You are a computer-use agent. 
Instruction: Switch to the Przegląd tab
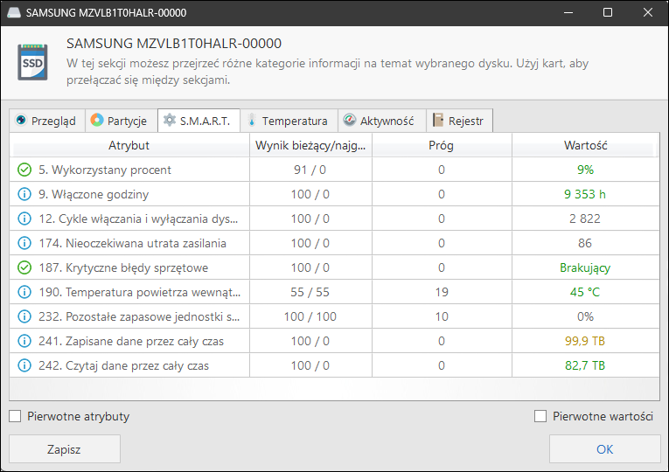(x=47, y=121)
